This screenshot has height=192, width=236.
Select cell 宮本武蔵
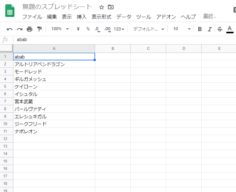click(x=54, y=101)
